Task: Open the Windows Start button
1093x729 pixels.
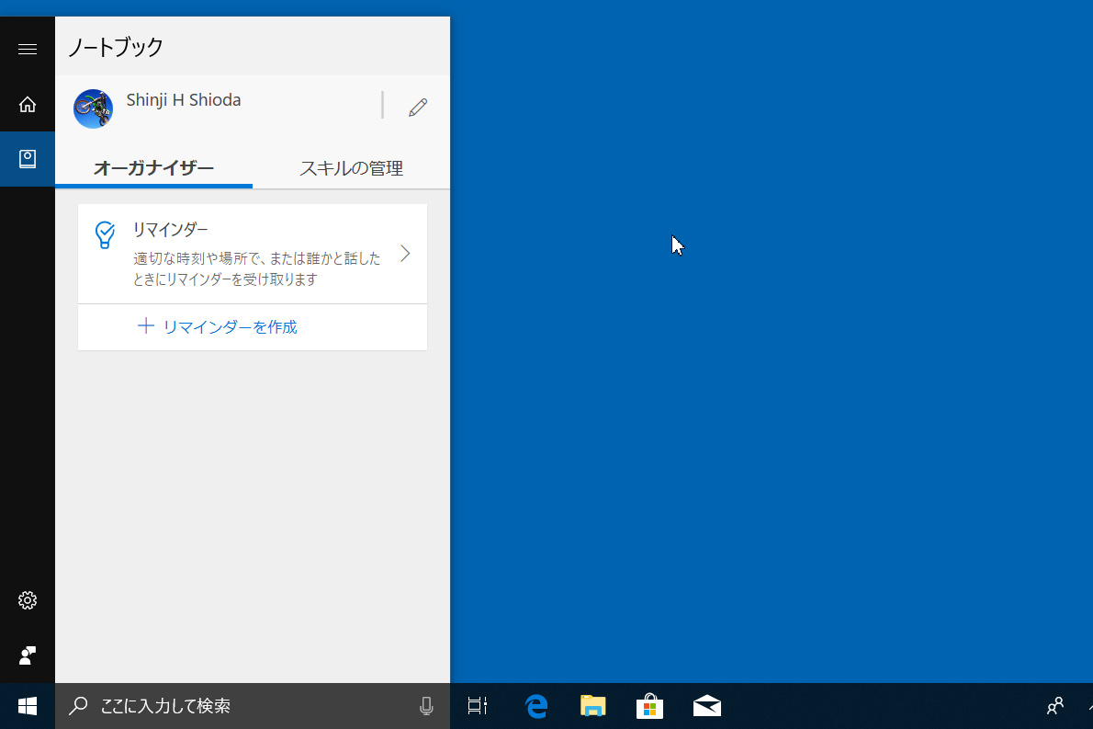Action: [x=28, y=706]
